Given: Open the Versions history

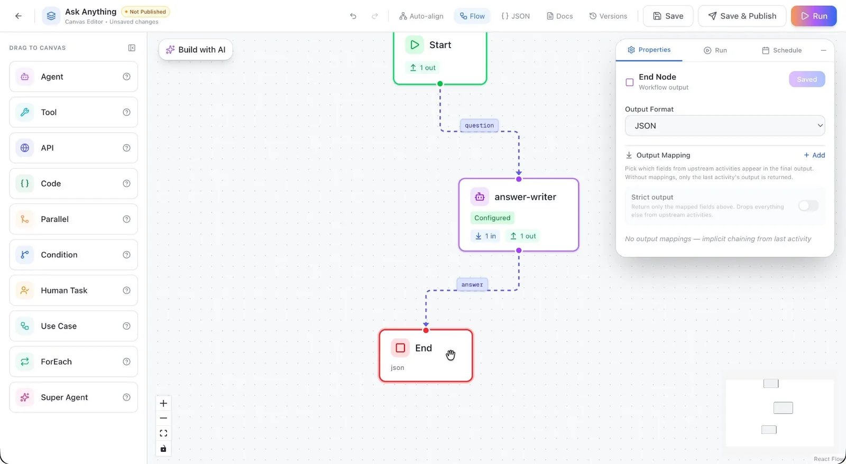Looking at the screenshot, I should pyautogui.click(x=608, y=16).
